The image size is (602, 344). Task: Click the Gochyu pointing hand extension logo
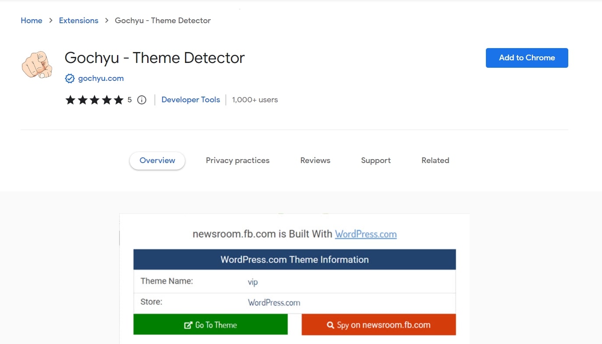coord(37,65)
